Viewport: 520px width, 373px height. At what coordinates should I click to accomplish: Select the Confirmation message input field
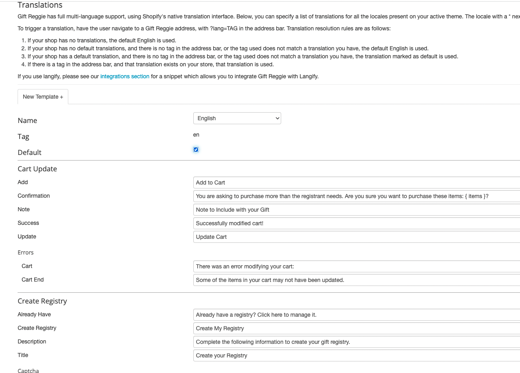357,196
